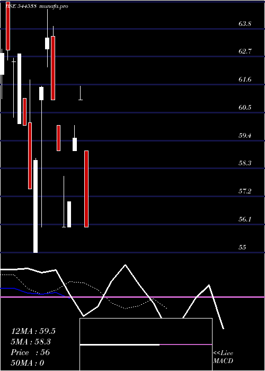Click the Price : 56 readout
Screen dimensions: 265x371
(30, 352)
